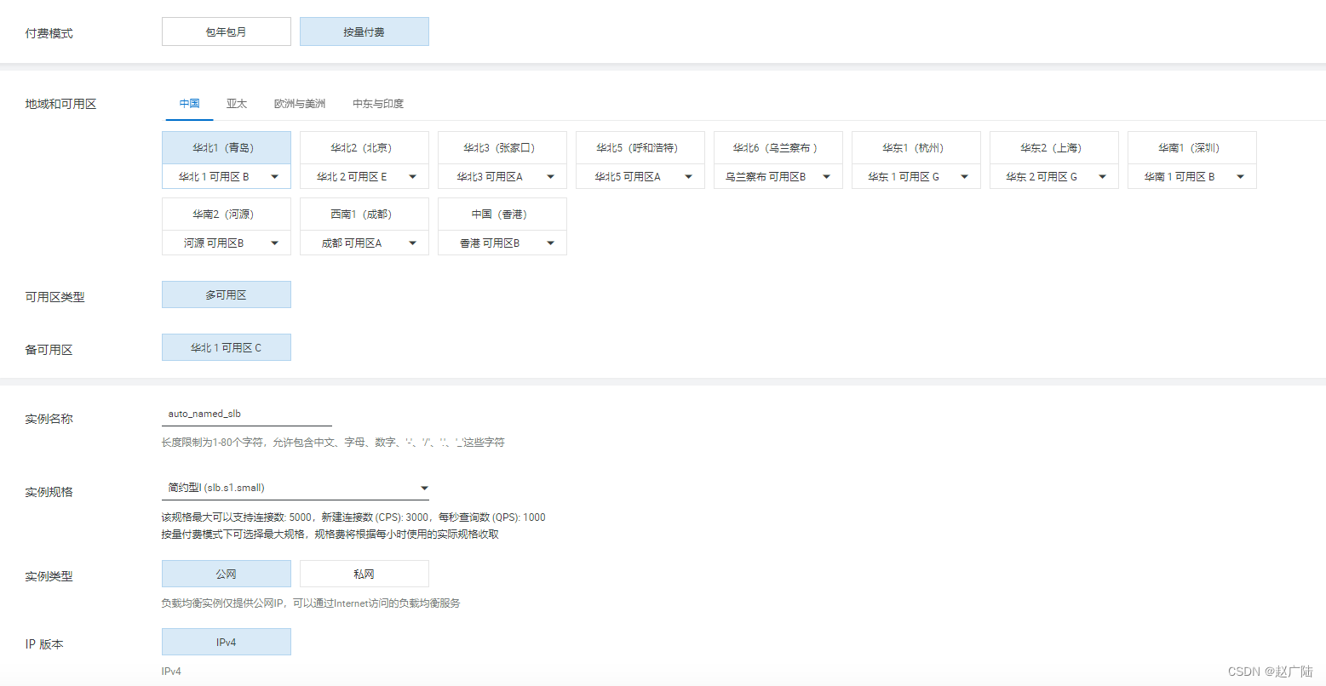Open the 中东与印度 region tab

[378, 103]
